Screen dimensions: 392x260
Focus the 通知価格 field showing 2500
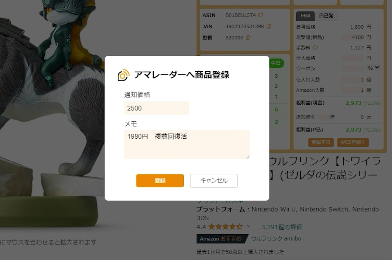[157, 108]
